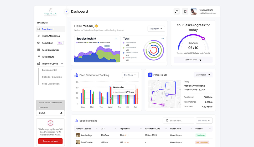Viewport: 254px width, 147px height.
Task: Click the Daily Tasks progress arc handle
Action: tap(203, 39)
